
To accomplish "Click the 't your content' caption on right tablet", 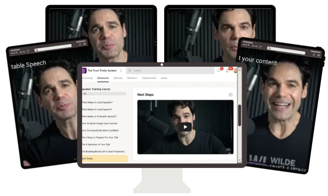I will click(x=258, y=60).
